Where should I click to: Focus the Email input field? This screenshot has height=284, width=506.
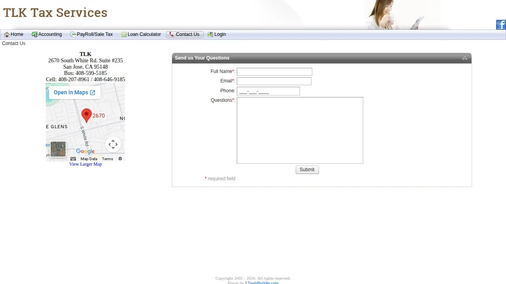(274, 81)
